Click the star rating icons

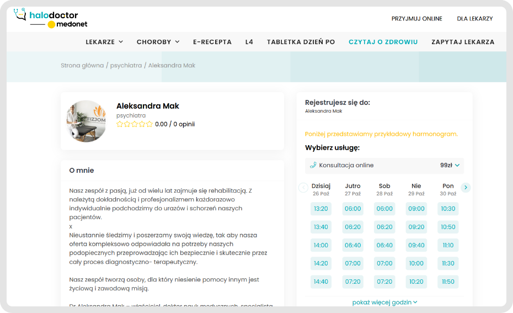(135, 124)
